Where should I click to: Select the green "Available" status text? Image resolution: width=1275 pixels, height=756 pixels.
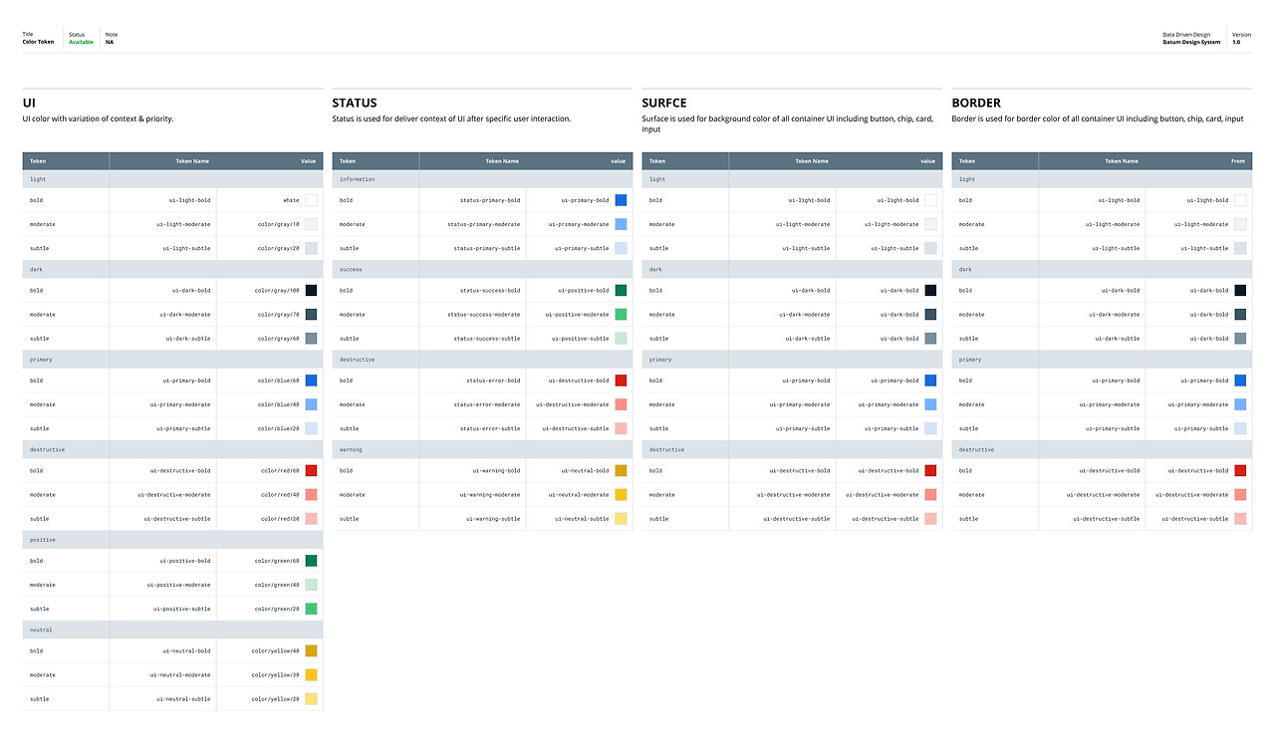[81, 42]
